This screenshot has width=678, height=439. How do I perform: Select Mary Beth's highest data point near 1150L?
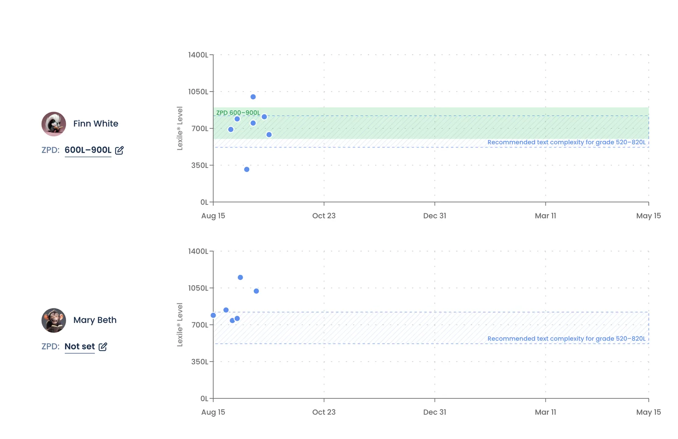pyautogui.click(x=240, y=277)
